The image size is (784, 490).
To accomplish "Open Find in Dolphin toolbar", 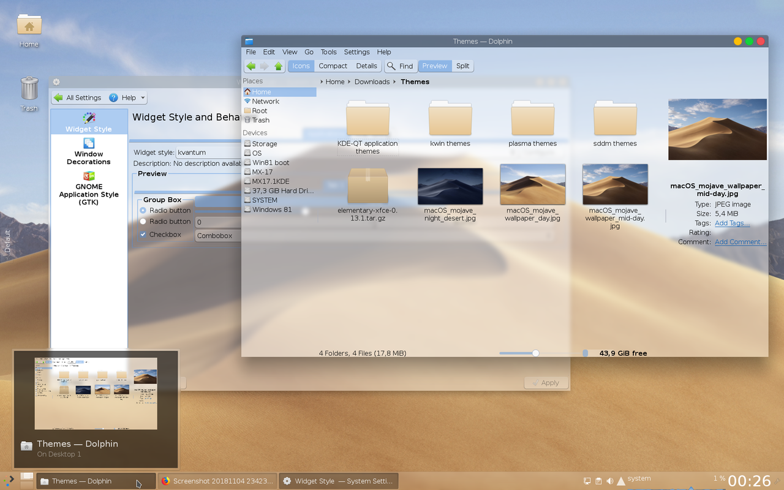I will click(x=400, y=66).
